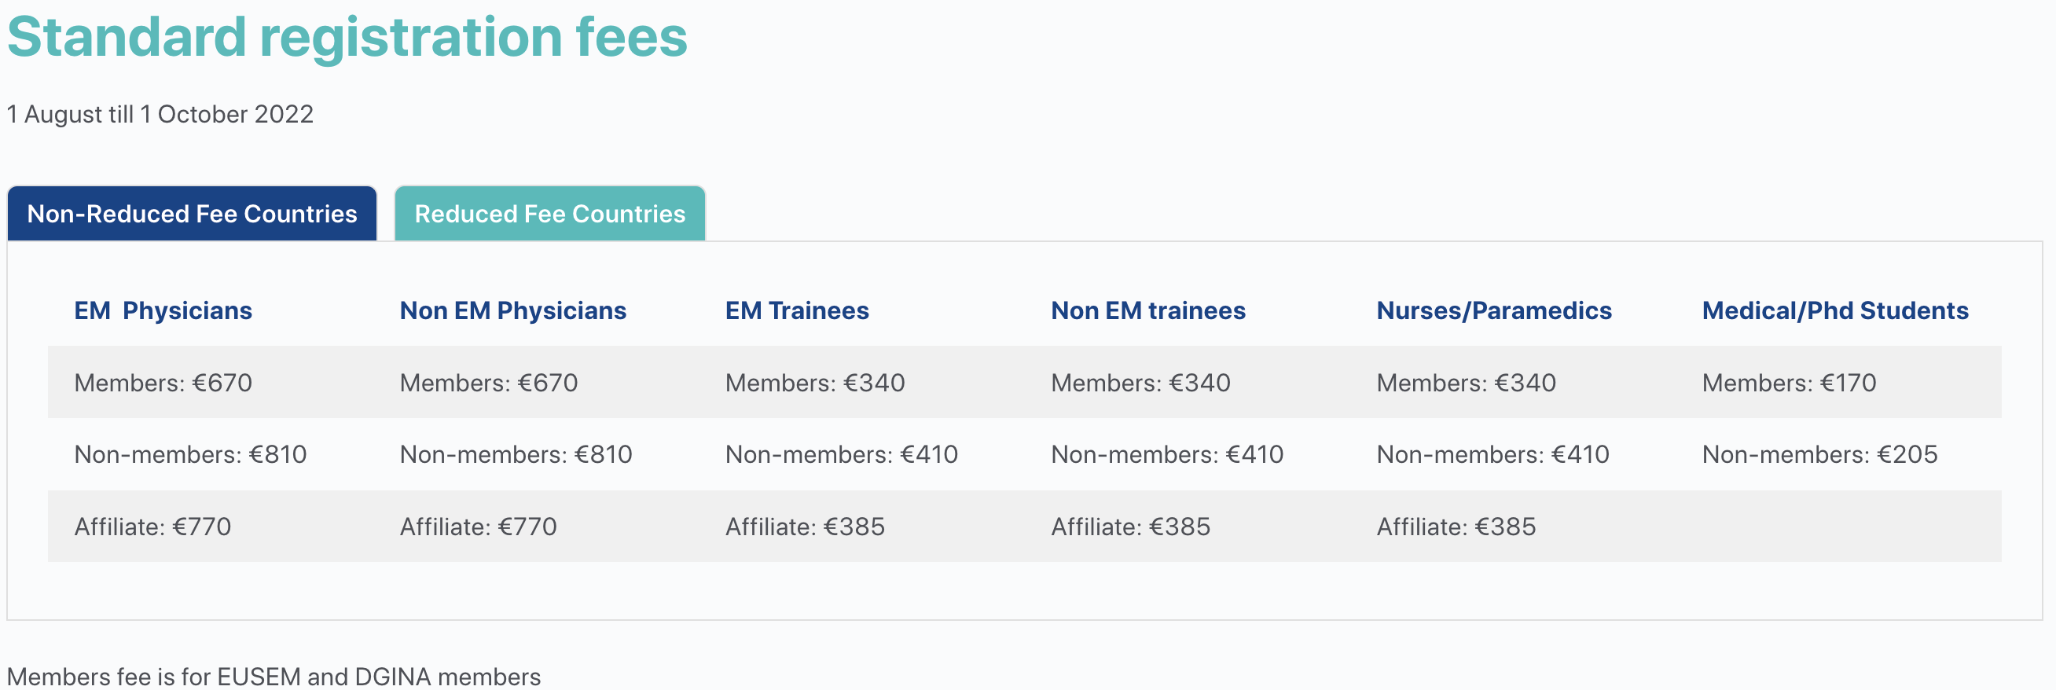
Task: Click EM Physicians Affiliate €770 cell
Action: coord(152,527)
